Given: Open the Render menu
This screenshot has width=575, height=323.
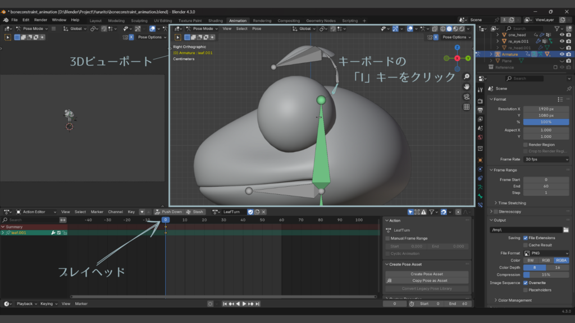Looking at the screenshot, I should [40, 20].
